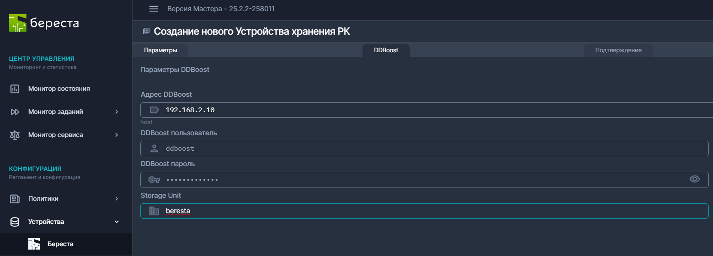Open the Подтверждение tab
This screenshot has height=256, width=713.
pyautogui.click(x=618, y=50)
